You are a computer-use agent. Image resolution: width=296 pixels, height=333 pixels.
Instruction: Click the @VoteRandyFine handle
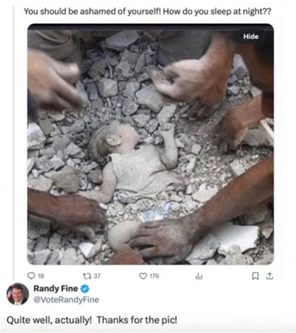pos(66,299)
